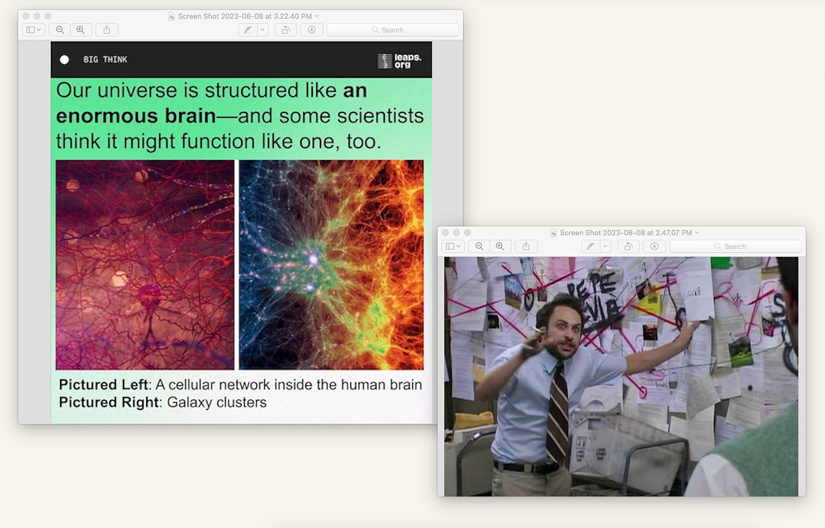825x528 pixels.
Task: Close the Screen Shot 3.22.40 PM window
Action: pos(26,16)
